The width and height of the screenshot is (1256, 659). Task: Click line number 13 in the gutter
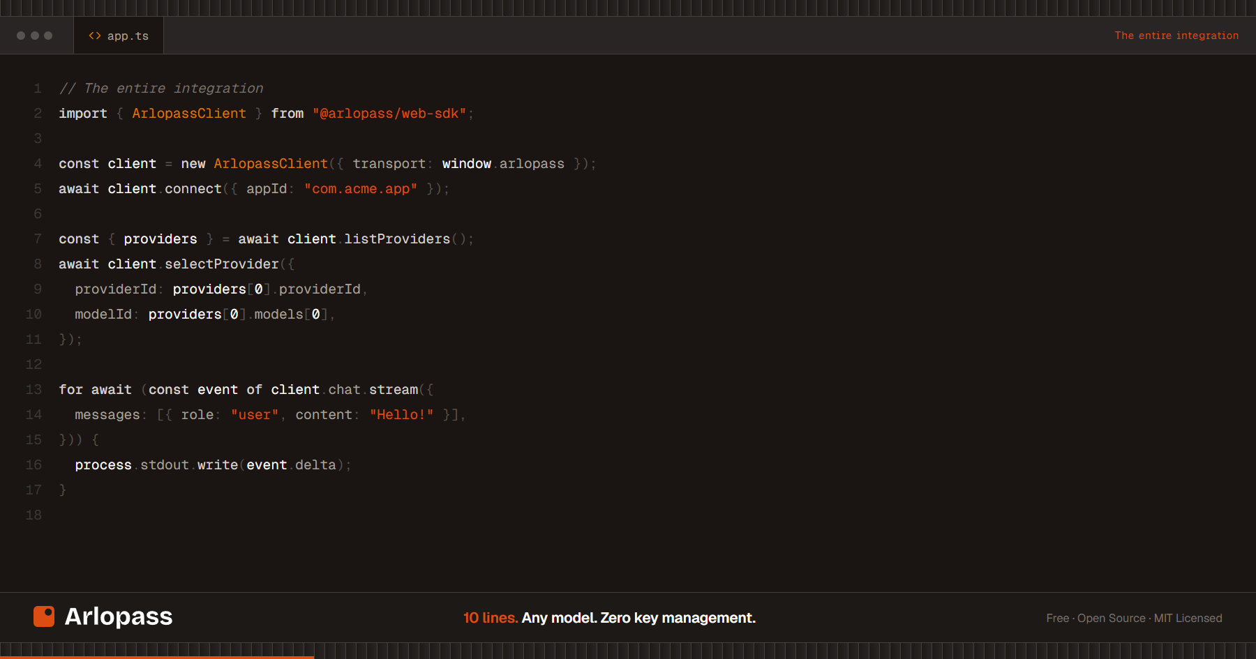click(33, 390)
